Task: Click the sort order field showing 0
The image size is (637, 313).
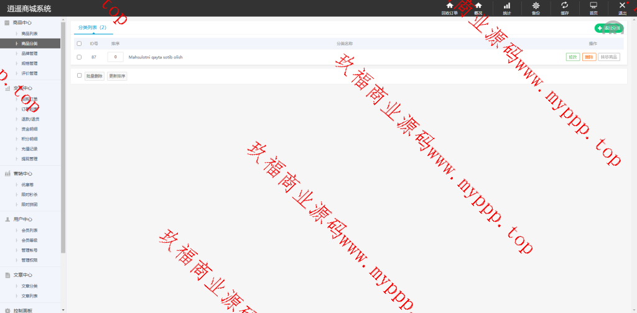Action: [115, 57]
